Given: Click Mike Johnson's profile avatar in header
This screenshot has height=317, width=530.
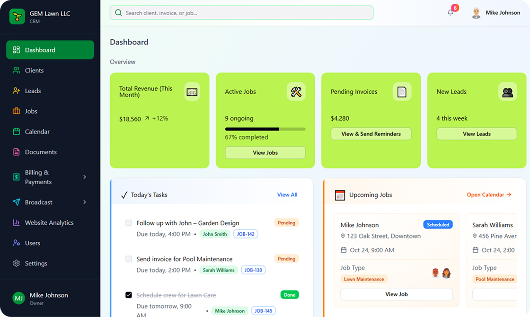Looking at the screenshot, I should coord(476,13).
